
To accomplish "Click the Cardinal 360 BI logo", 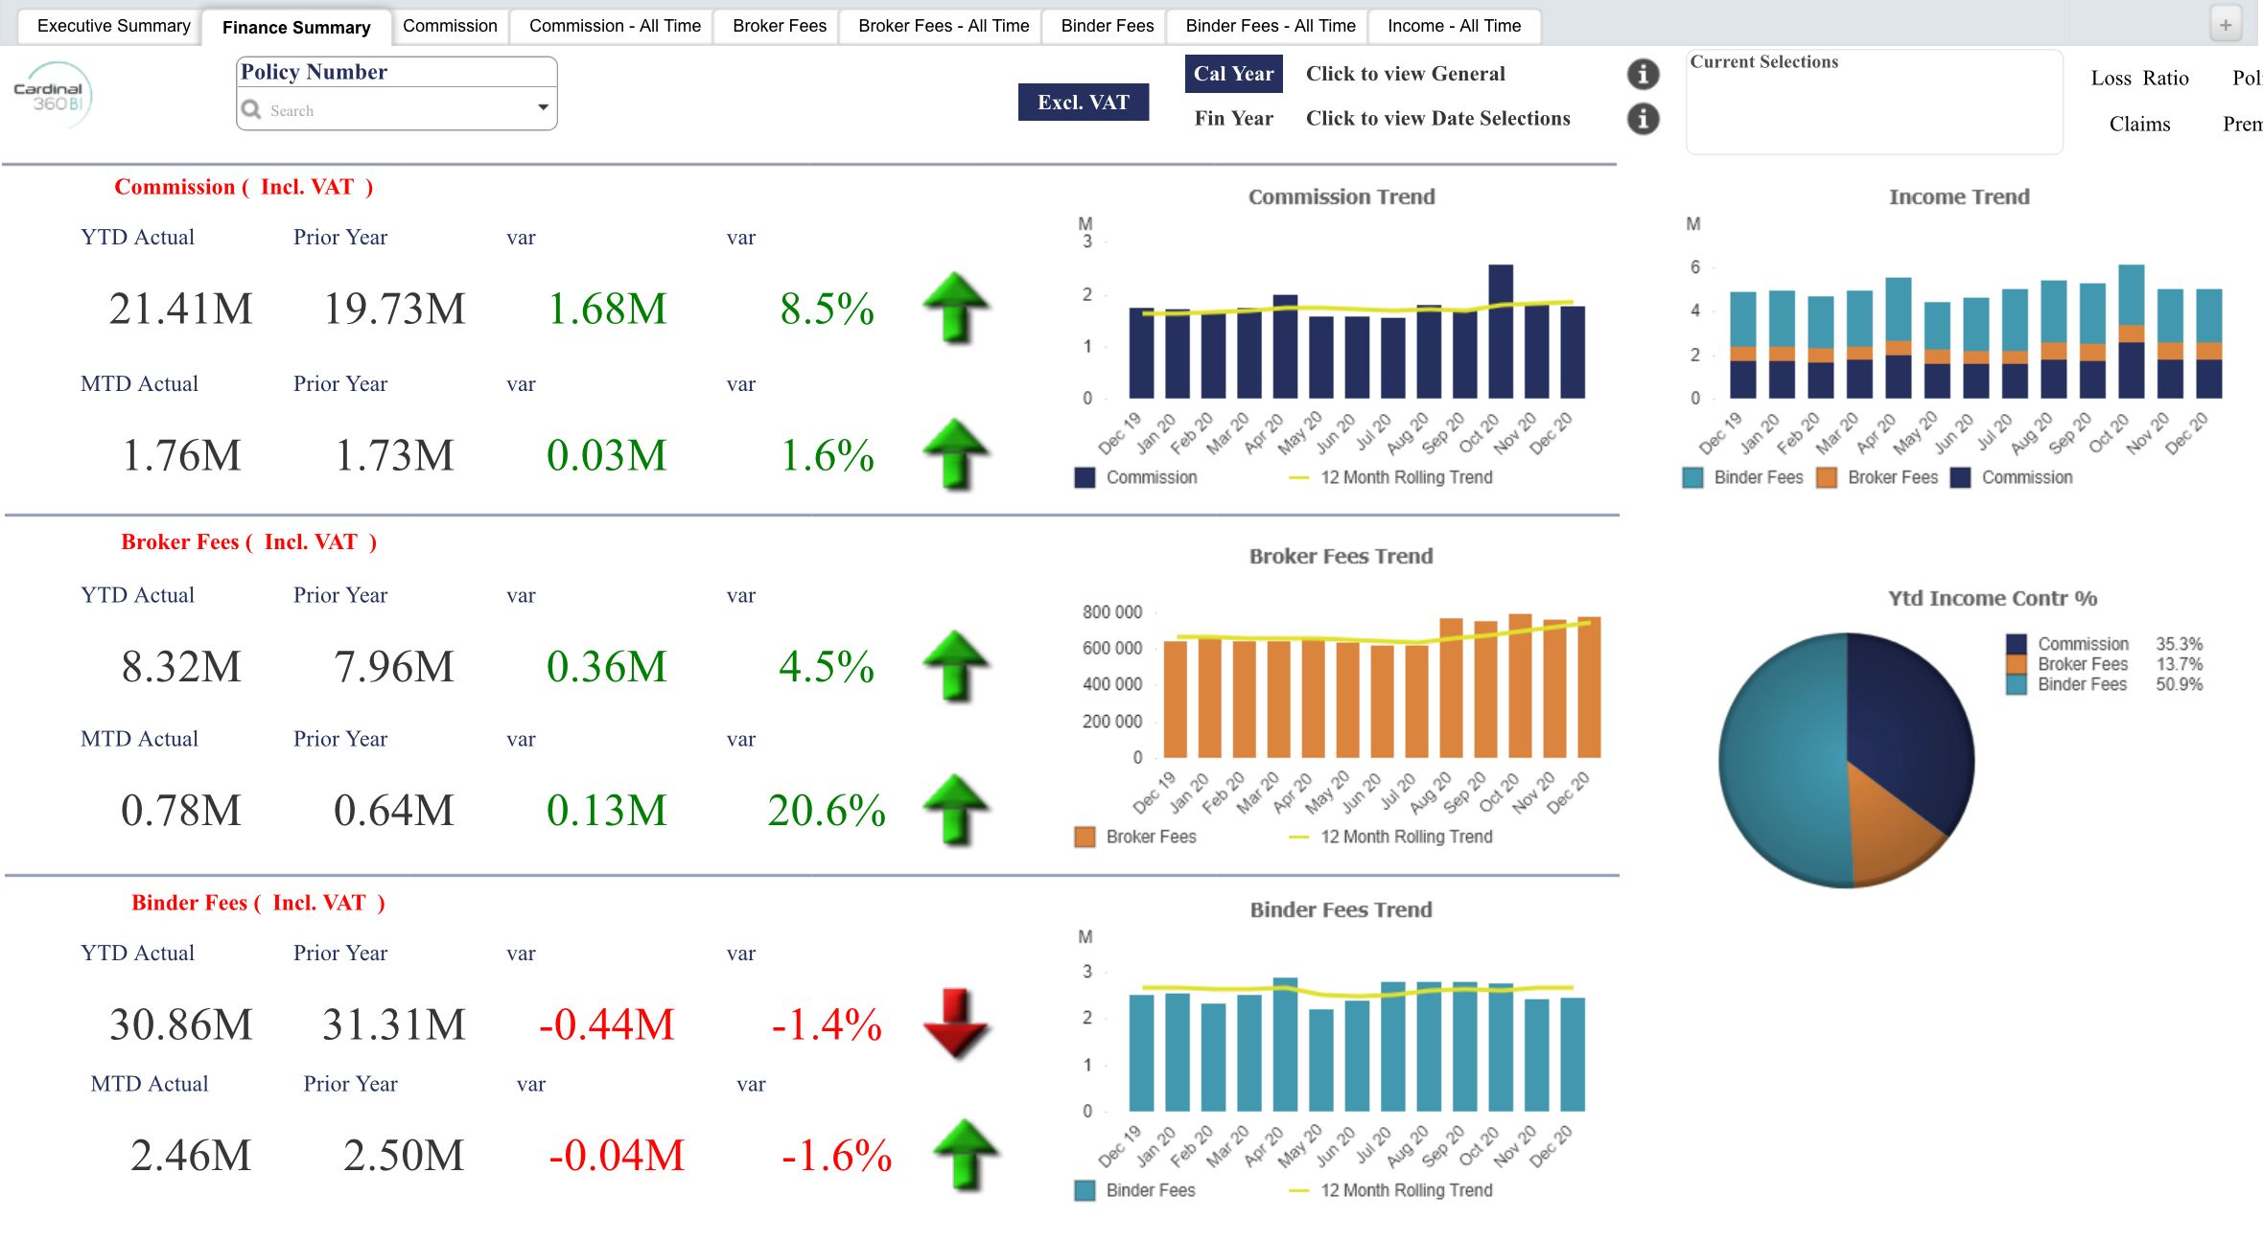I will (53, 96).
